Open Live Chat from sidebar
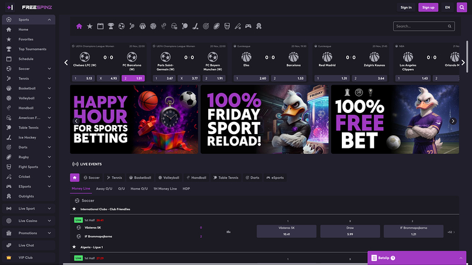Viewport: 472px width, 265px height. click(28, 245)
